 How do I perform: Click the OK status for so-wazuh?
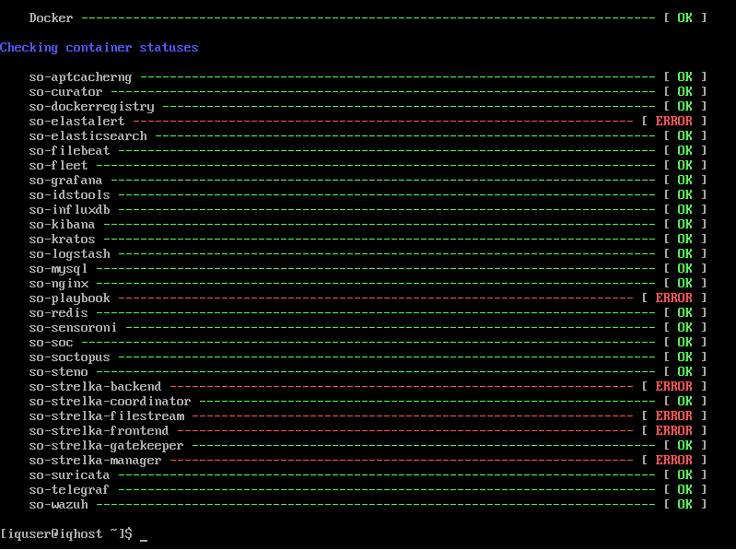(684, 505)
